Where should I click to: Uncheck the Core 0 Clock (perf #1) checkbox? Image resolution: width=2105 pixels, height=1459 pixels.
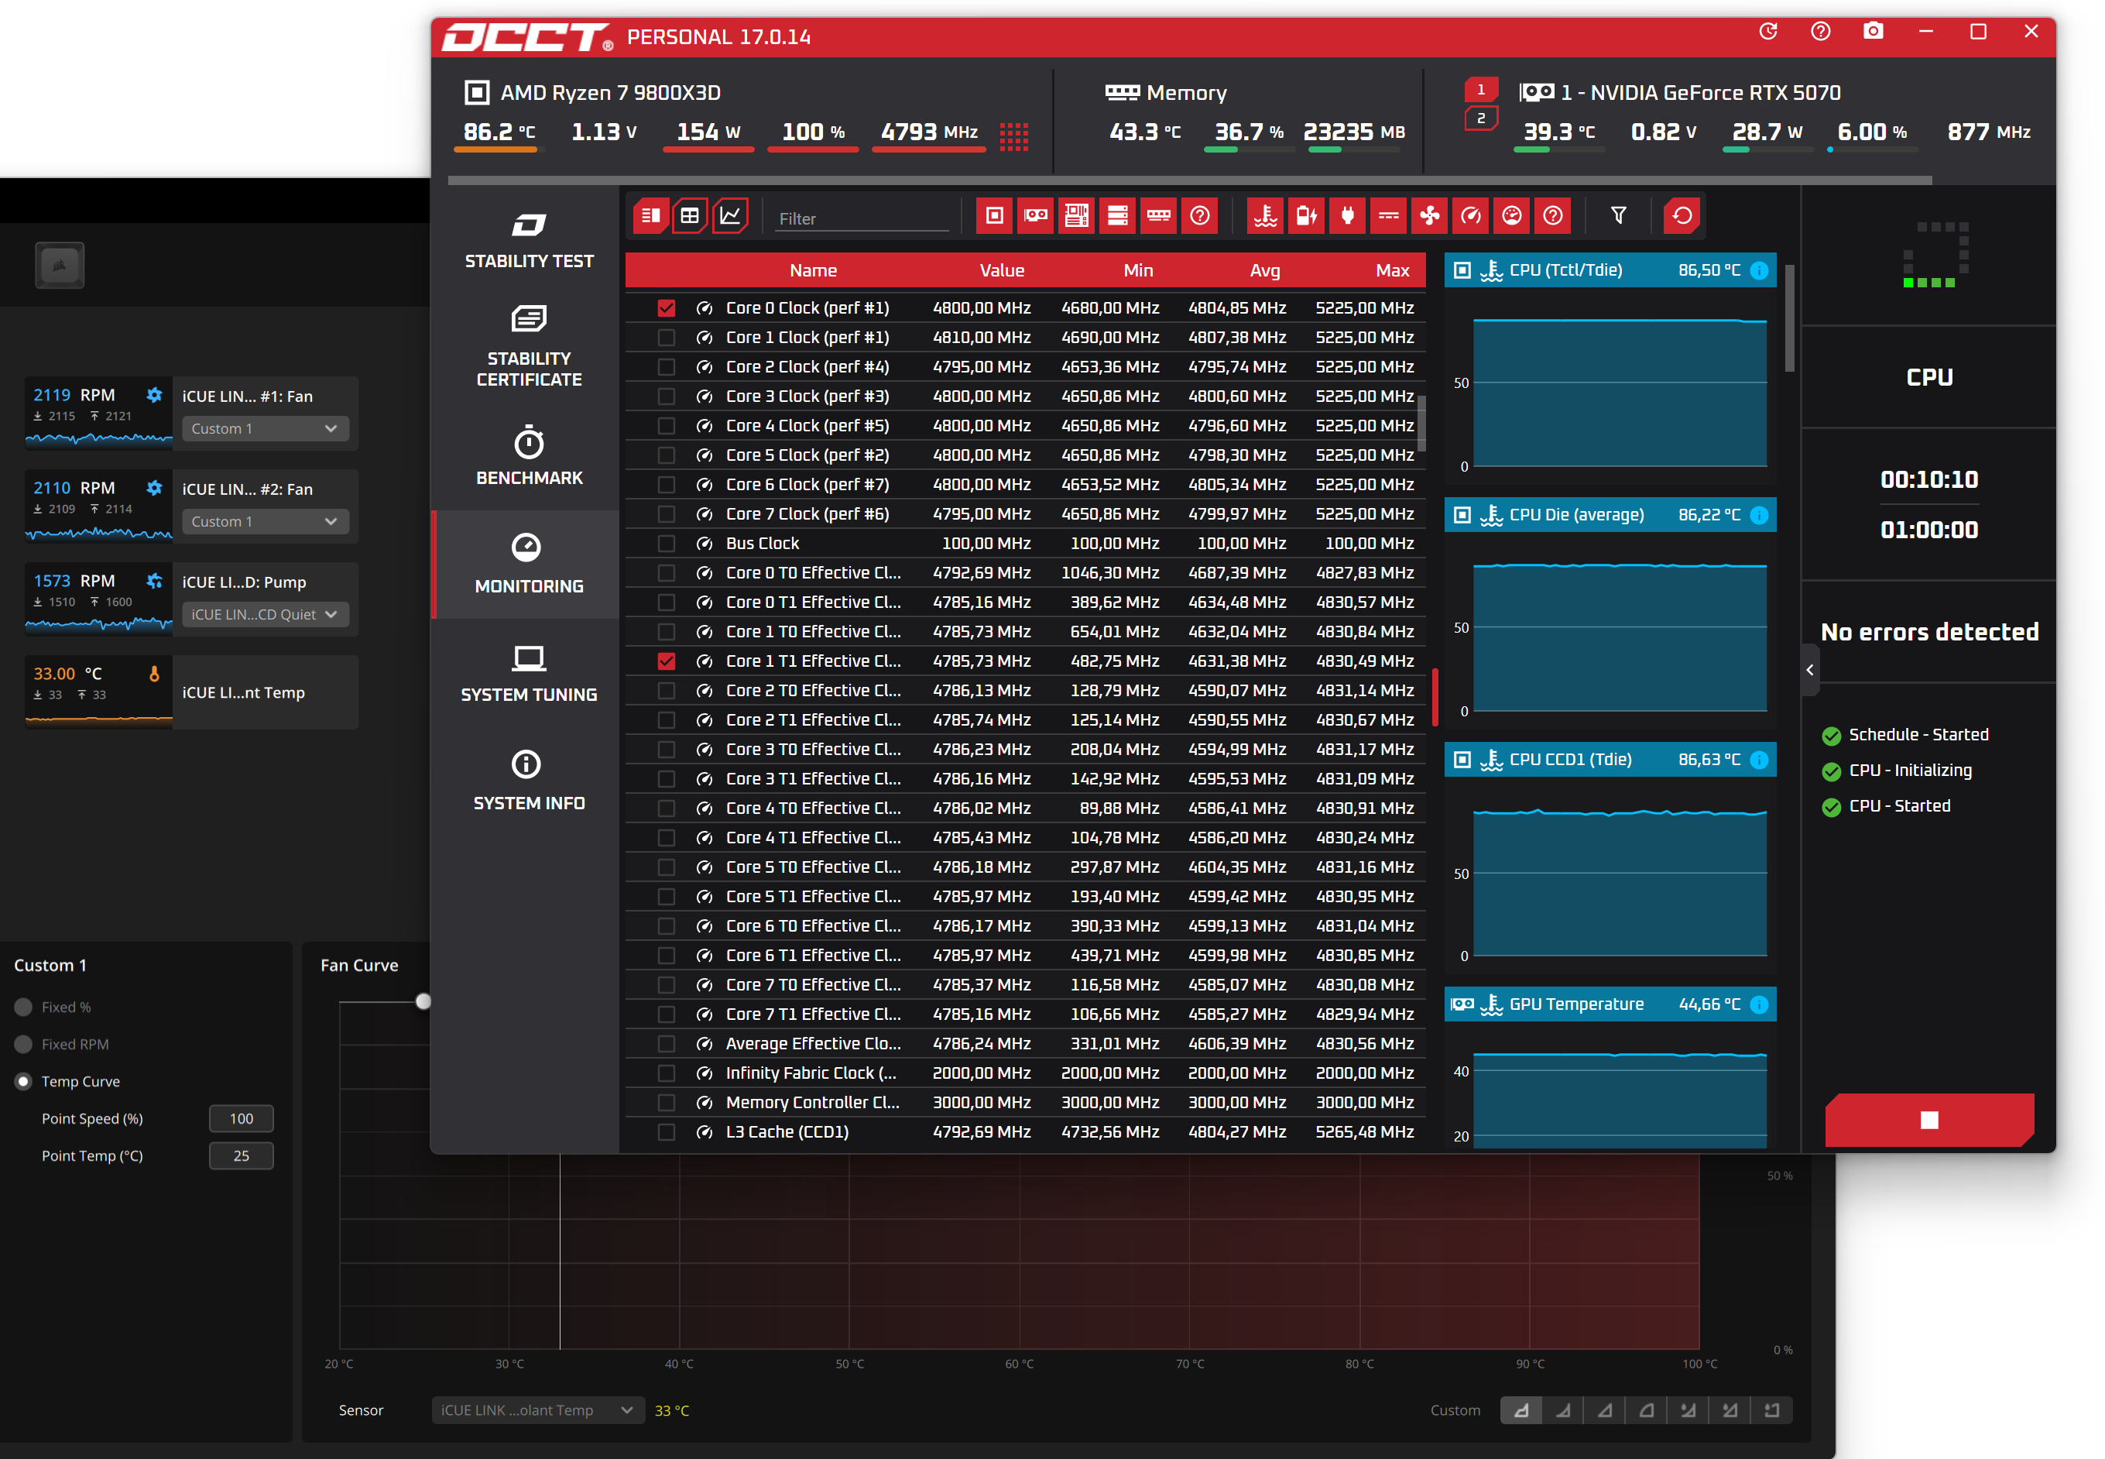pos(666,308)
